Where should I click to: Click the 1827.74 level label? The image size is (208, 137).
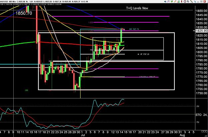point(134,29)
